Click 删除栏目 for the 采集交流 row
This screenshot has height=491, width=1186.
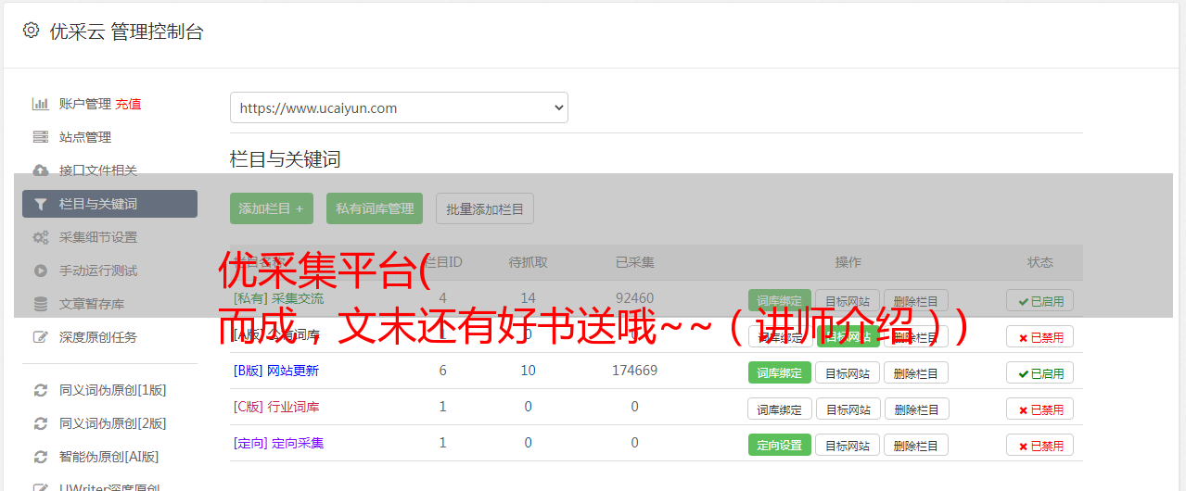(x=916, y=300)
